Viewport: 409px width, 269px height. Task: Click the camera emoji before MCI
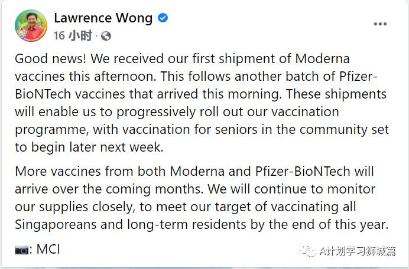tap(22, 250)
